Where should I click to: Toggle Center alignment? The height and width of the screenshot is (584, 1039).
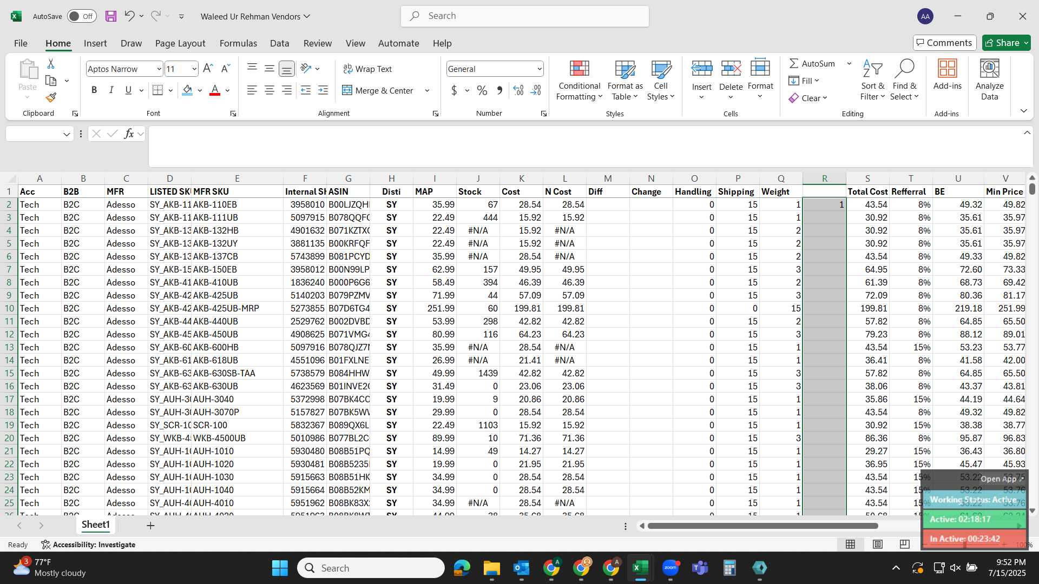click(269, 90)
